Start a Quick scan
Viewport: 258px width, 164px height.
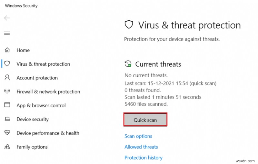point(145,120)
